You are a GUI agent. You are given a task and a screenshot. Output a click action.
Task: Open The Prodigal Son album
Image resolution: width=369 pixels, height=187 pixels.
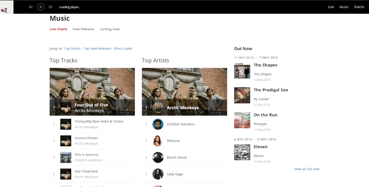(x=271, y=90)
